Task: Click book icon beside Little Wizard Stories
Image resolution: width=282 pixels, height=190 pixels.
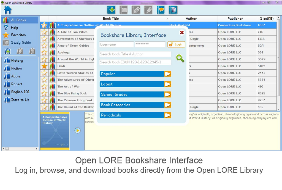Action: [x=53, y=73]
